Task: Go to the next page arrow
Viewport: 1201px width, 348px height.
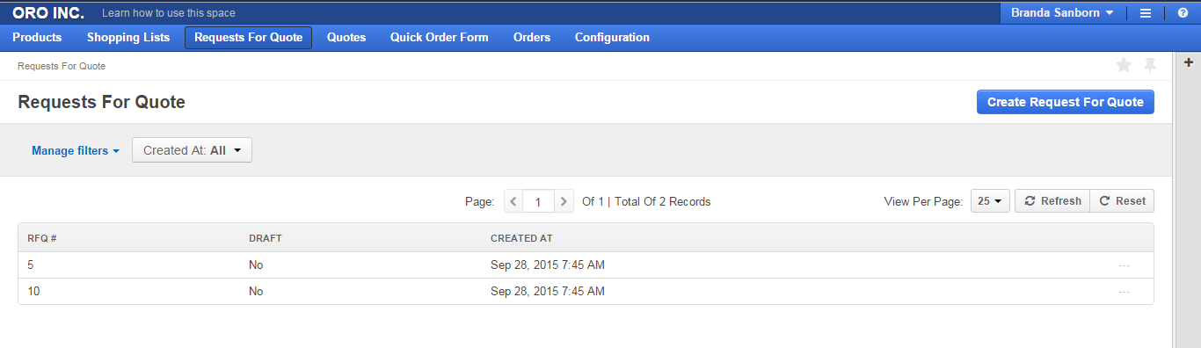Action: [564, 201]
